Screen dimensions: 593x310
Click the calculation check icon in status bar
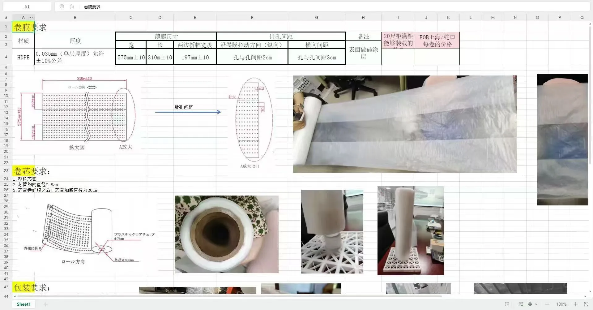tap(521, 304)
